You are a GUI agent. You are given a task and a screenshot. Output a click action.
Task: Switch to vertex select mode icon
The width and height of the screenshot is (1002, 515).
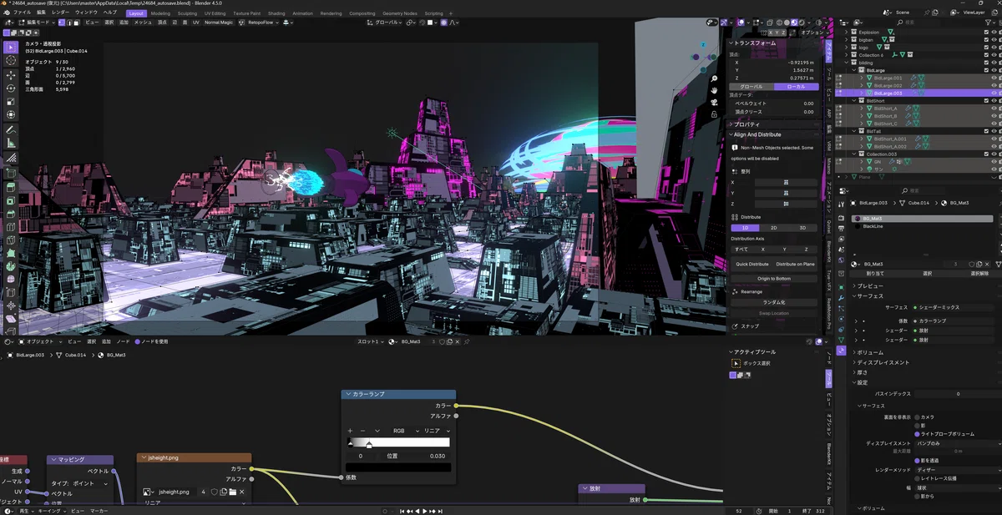pos(60,23)
